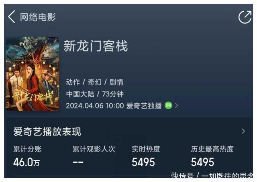Image resolution: width=257 pixels, height=182 pixels.
Task: Tap the 中国大陆 / 73分钟 info line
Action: point(95,94)
